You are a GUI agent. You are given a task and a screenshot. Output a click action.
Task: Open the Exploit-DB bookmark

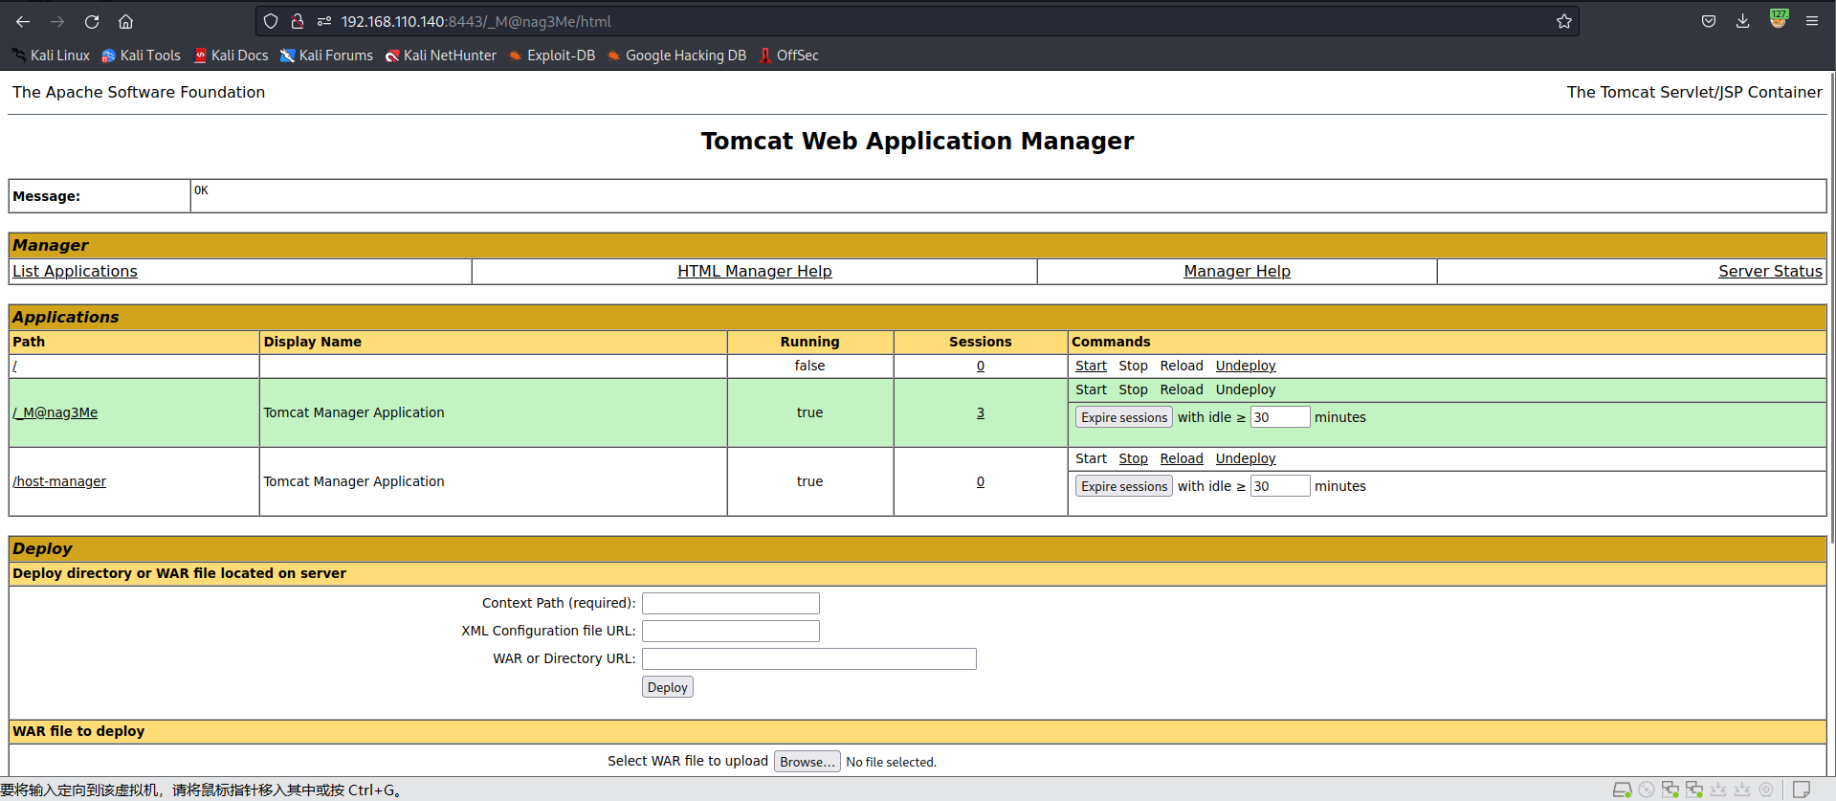(552, 56)
